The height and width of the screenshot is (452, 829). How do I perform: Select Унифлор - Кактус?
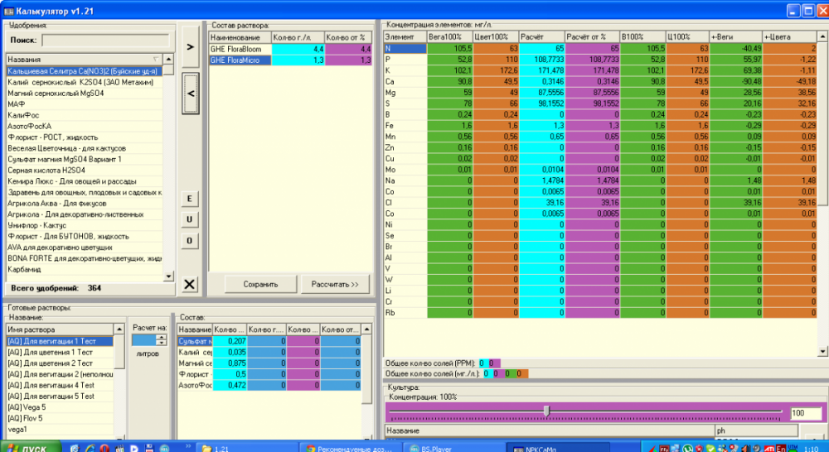pyautogui.click(x=84, y=225)
